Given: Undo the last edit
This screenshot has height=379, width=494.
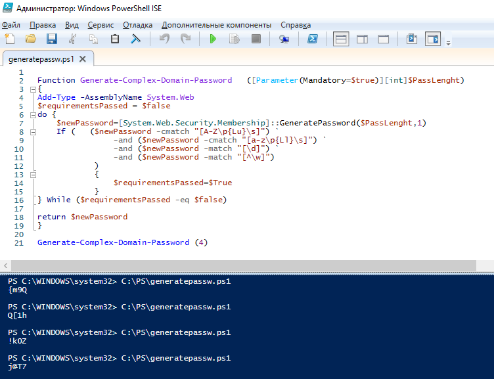Looking at the screenshot, I should [164, 39].
